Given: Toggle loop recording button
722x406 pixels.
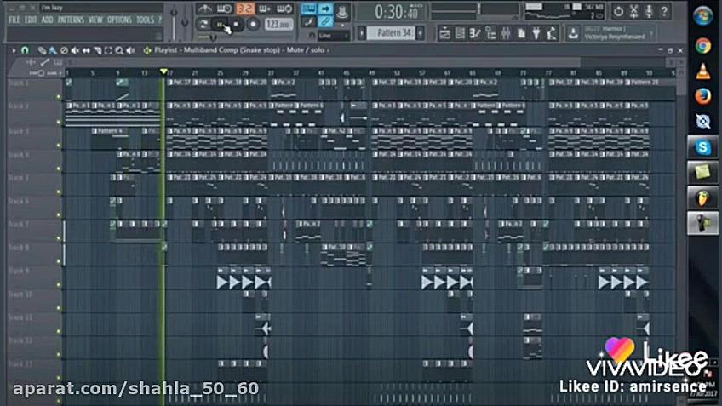Looking at the screenshot, I should [x=284, y=9].
